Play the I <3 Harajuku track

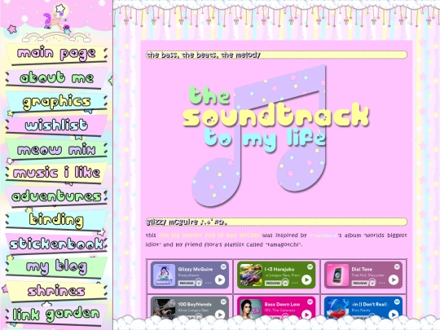point(306,279)
